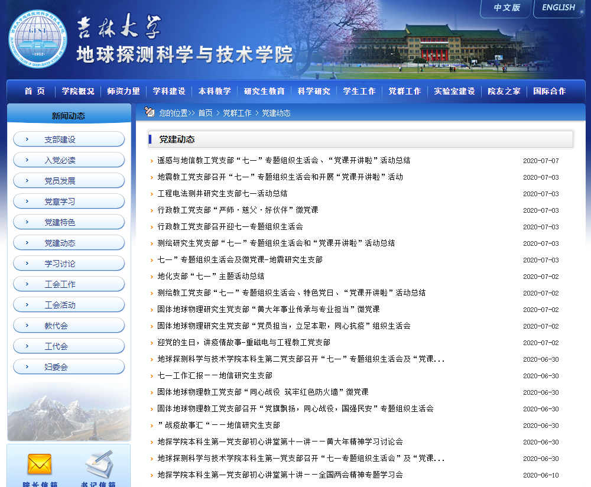Click the arrow icon beside 妇委会
This screenshot has width=591, height=487.
[27, 367]
